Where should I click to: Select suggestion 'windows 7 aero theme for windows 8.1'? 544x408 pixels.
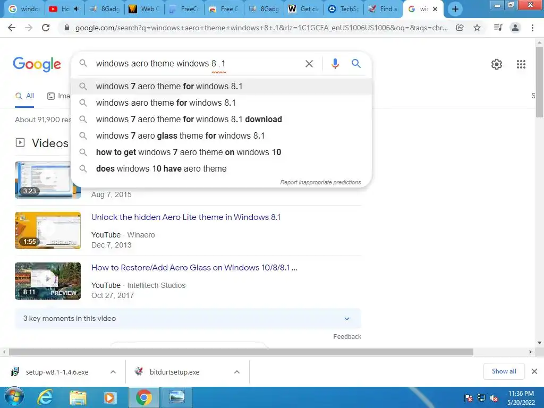(222, 87)
